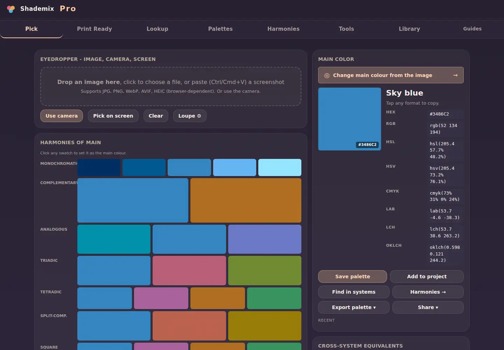Select the second dark blue monochromatic swatch

coord(144,167)
